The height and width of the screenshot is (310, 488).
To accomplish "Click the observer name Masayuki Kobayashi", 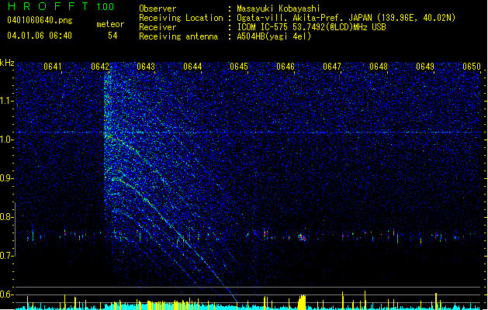I will click(279, 9).
